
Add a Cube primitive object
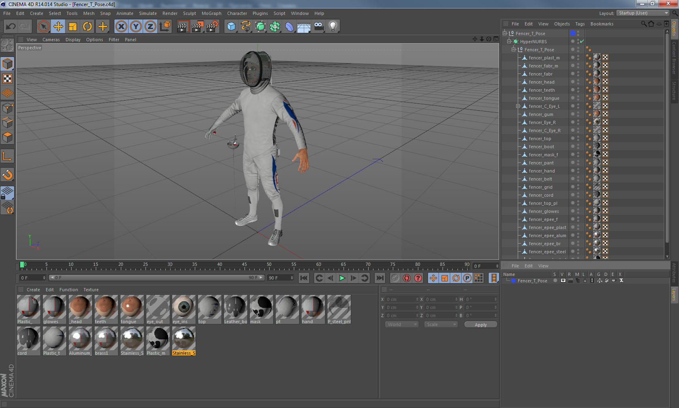coord(231,27)
